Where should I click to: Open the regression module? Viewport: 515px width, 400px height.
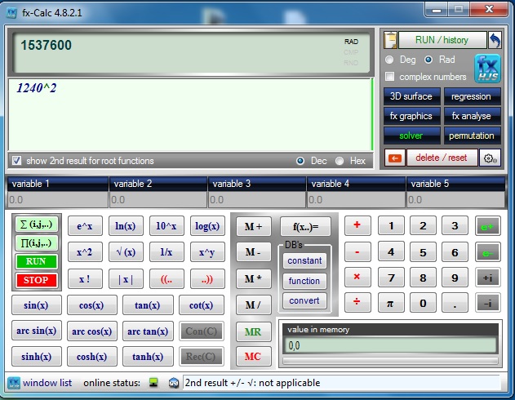click(473, 96)
